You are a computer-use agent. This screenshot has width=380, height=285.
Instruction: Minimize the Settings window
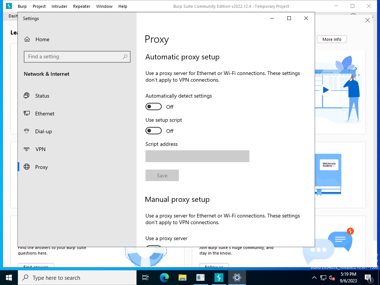[272, 18]
